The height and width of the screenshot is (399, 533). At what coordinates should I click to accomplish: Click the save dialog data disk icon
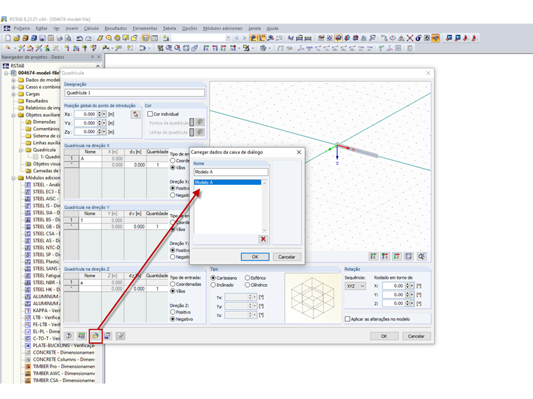[x=107, y=336]
